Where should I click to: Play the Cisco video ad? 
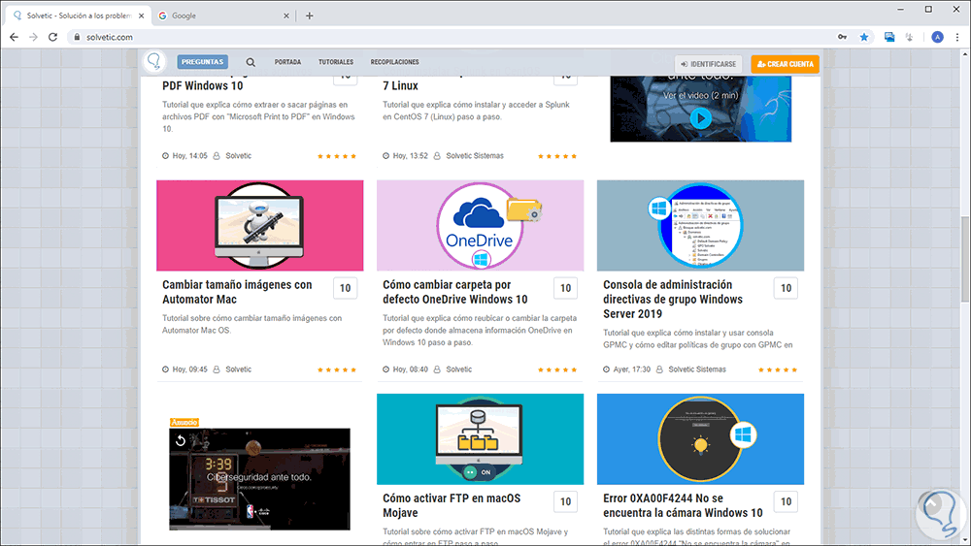point(700,118)
